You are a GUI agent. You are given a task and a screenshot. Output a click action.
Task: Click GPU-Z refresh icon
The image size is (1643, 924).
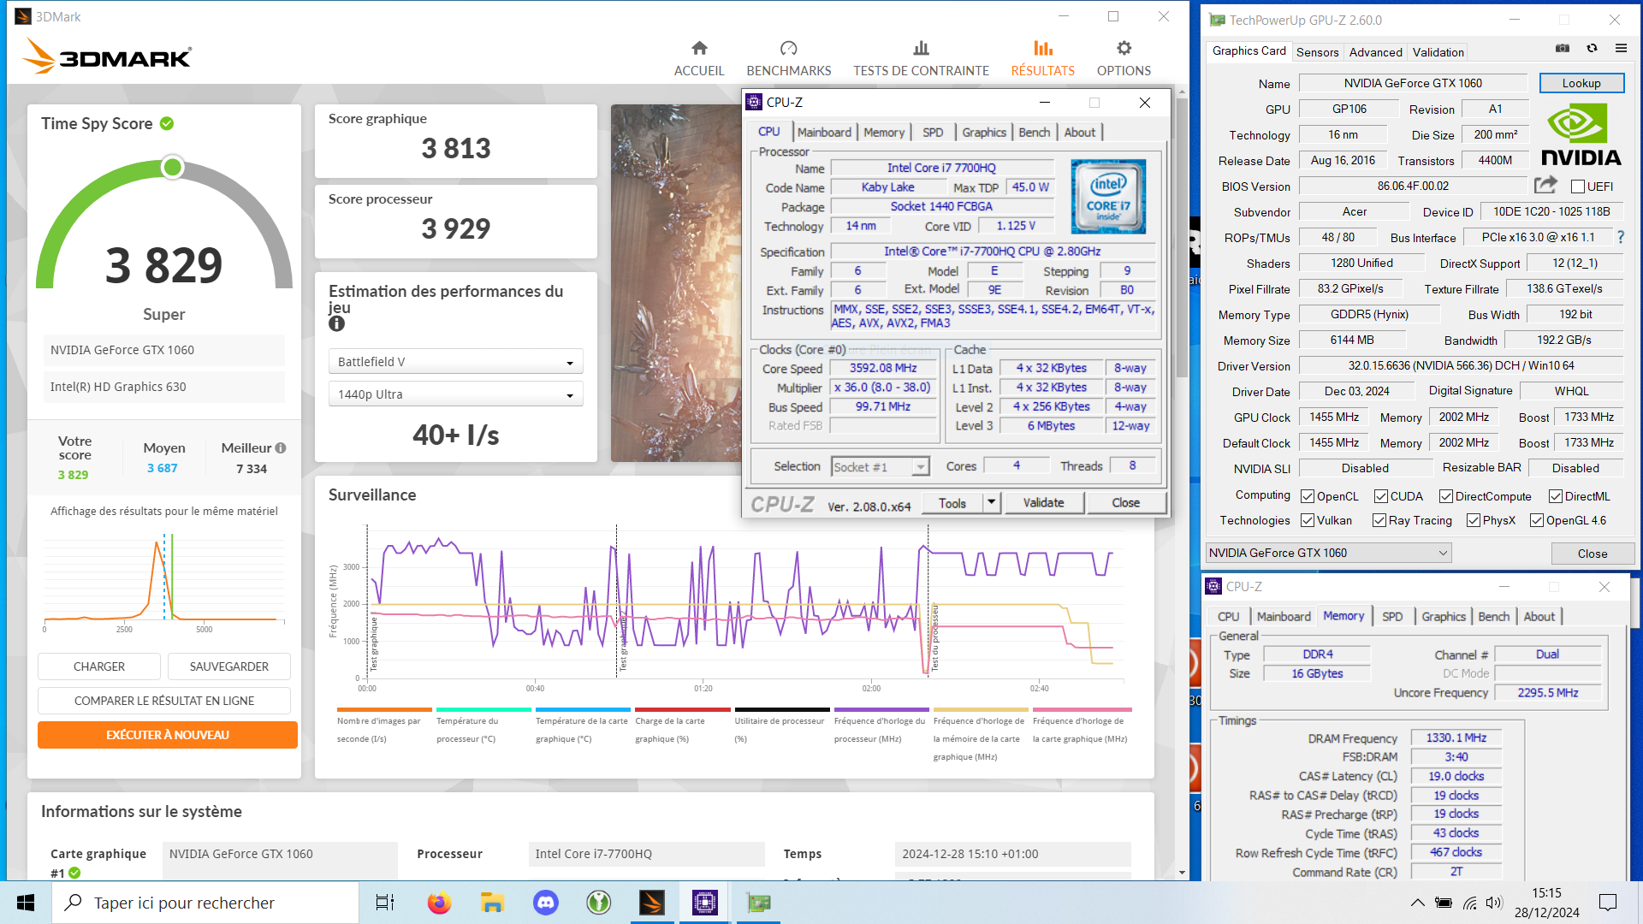pyautogui.click(x=1592, y=49)
